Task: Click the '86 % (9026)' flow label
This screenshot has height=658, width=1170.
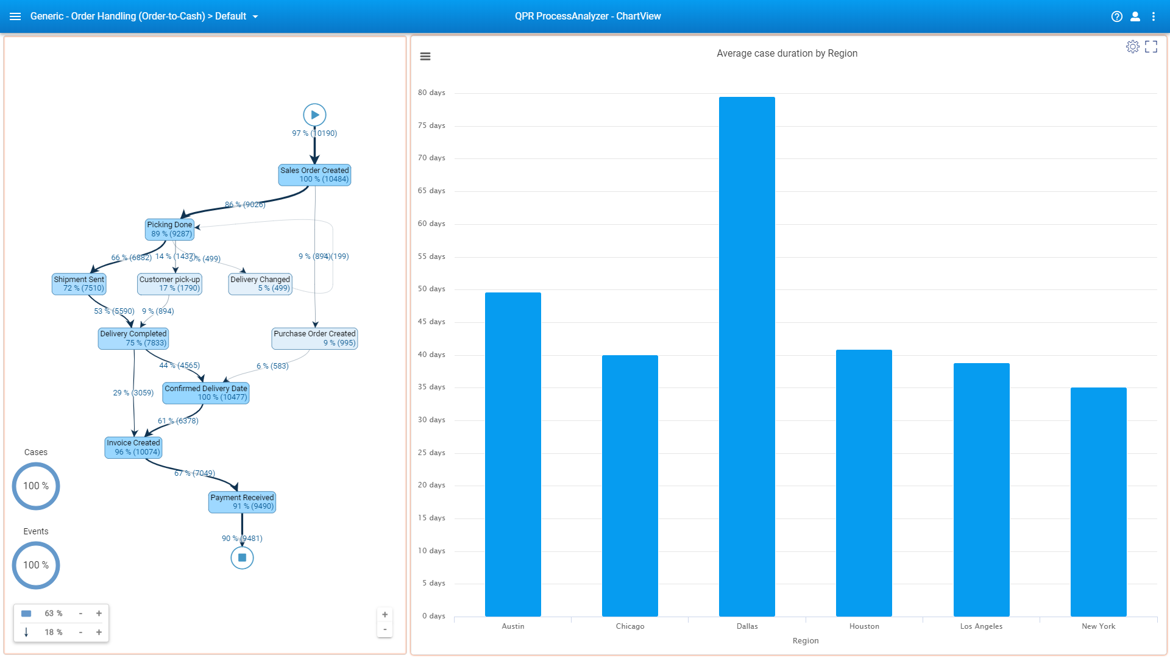Action: 245,205
